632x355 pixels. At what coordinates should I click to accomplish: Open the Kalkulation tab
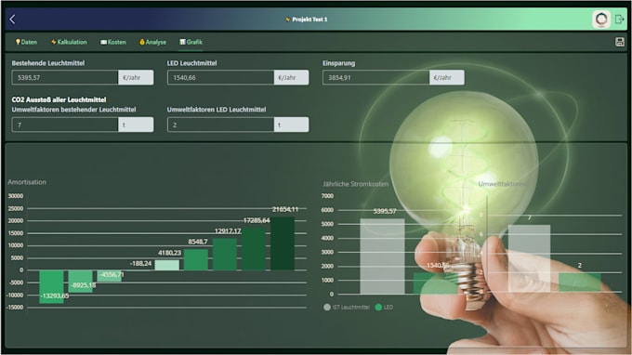[69, 42]
